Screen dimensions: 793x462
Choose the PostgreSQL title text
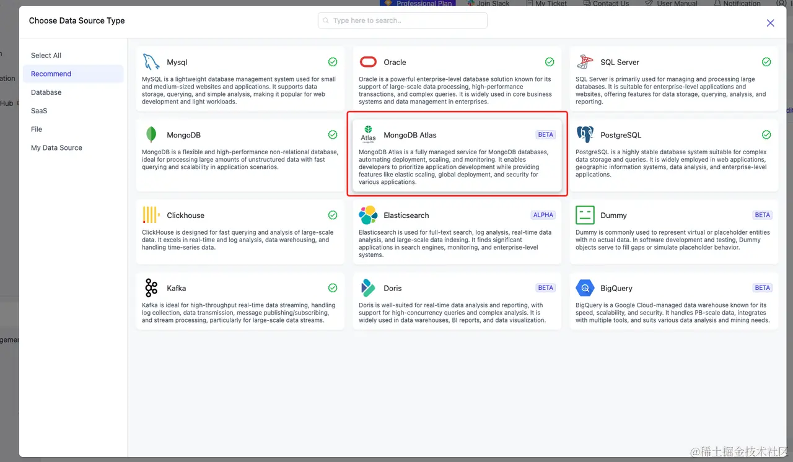click(x=621, y=135)
